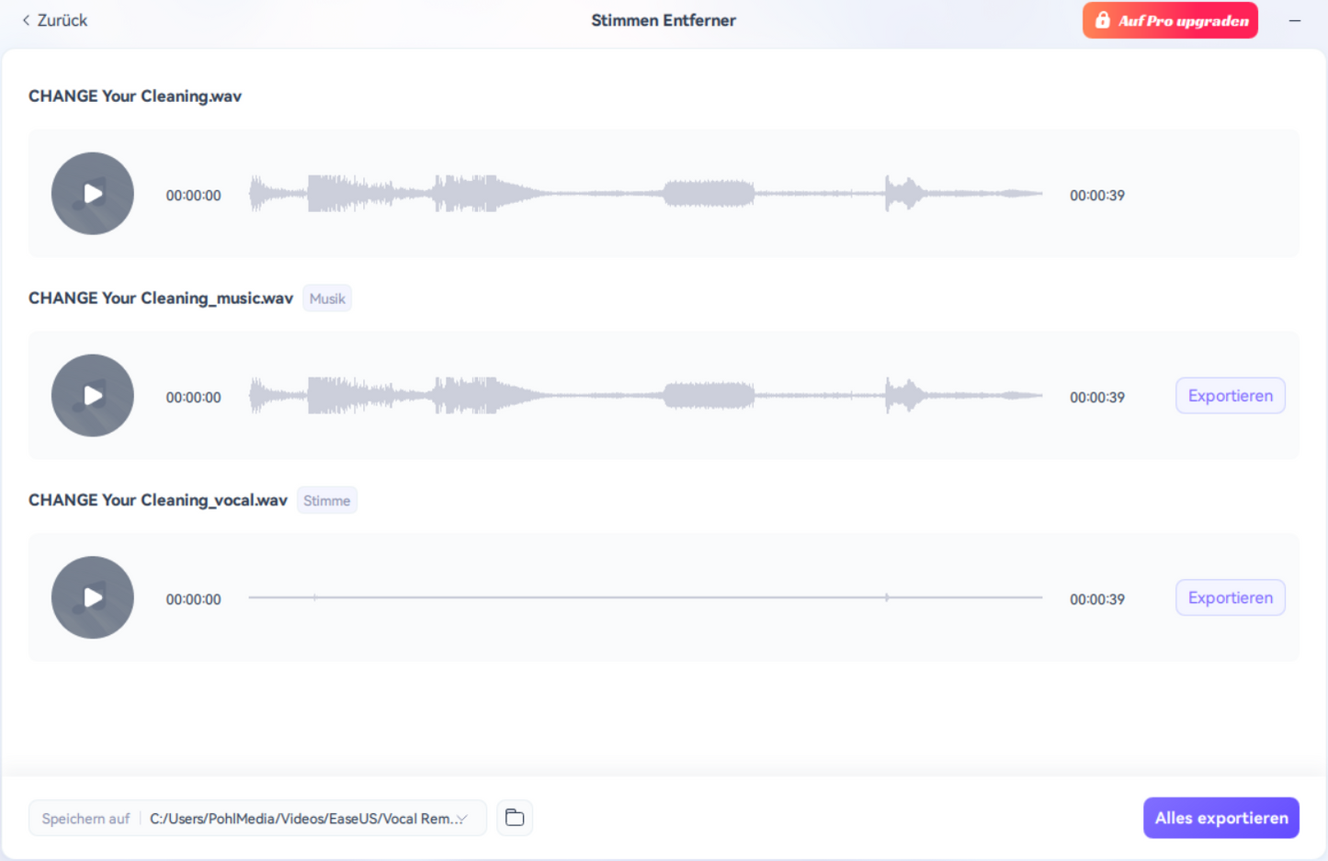This screenshot has height=861, width=1328.
Task: Click the Stimme tag label
Action: click(326, 501)
